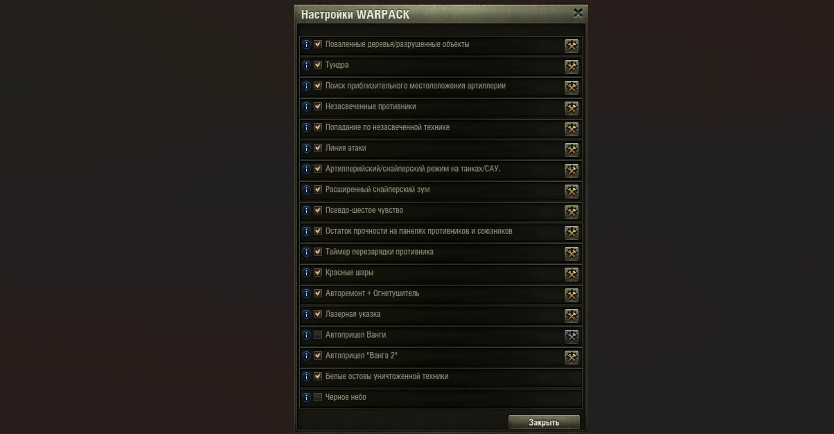Show info for Незасвеченные противники
Viewport: 834px width, 434px height.
tap(306, 107)
